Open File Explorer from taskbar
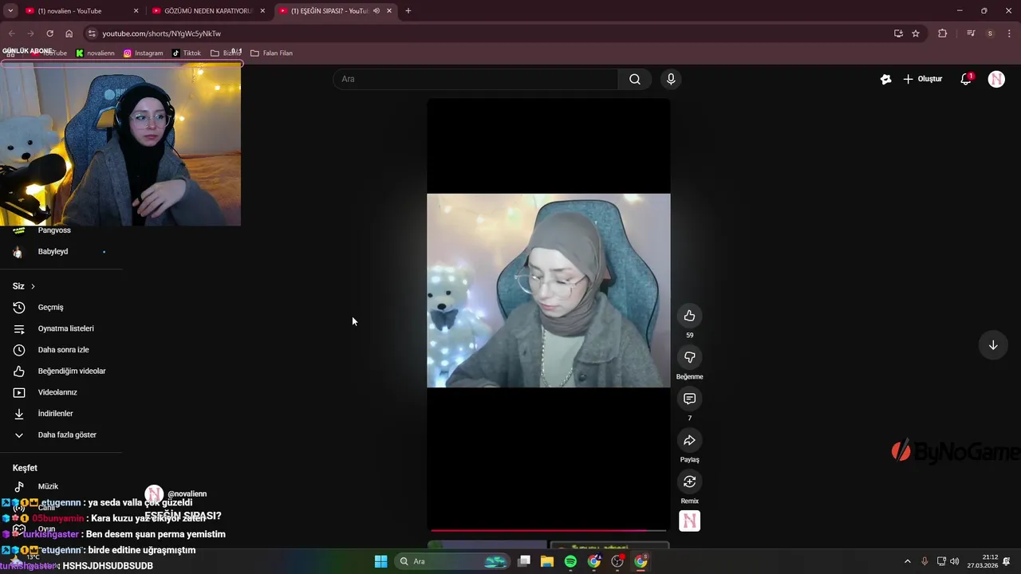 [x=547, y=561]
